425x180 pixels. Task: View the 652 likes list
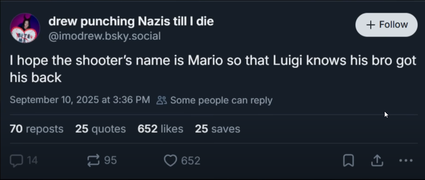pyautogui.click(x=160, y=129)
